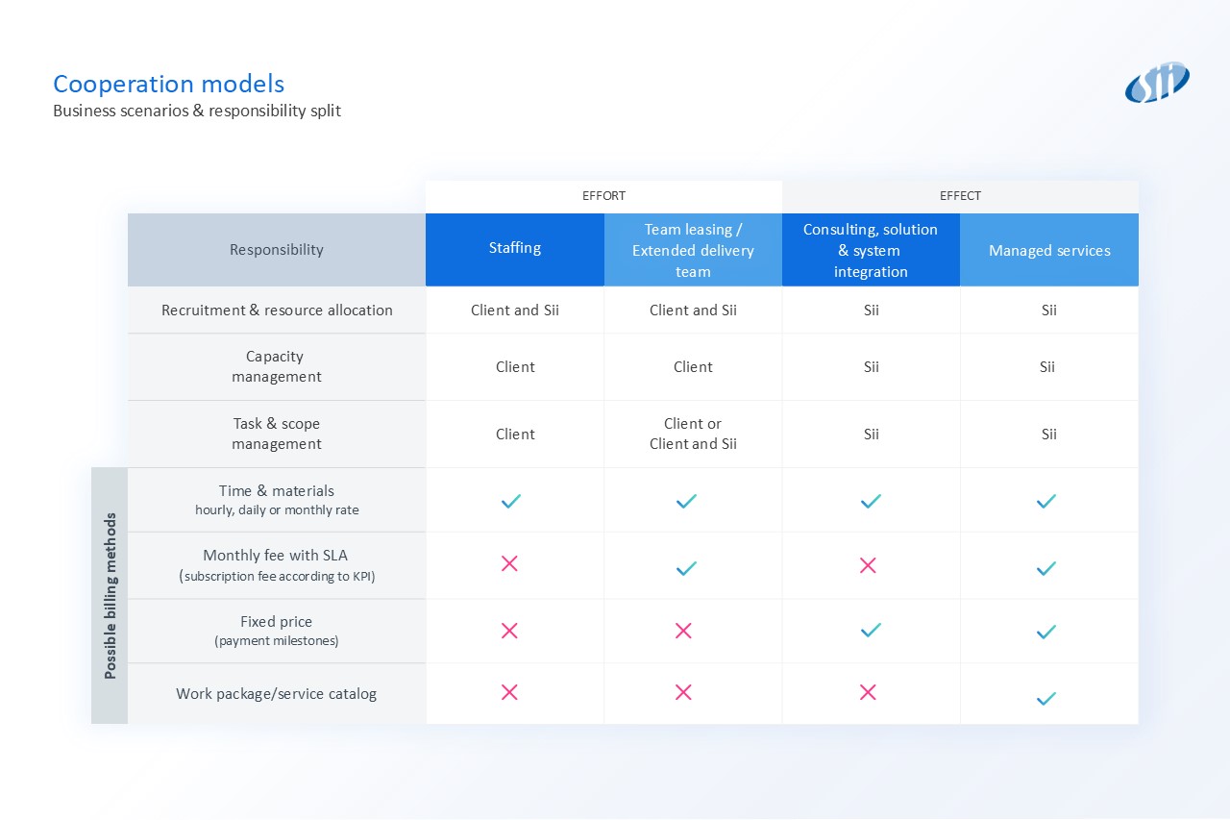The height and width of the screenshot is (820, 1230).
Task: Click the Staffing Work package cross mark
Action: pos(509,692)
